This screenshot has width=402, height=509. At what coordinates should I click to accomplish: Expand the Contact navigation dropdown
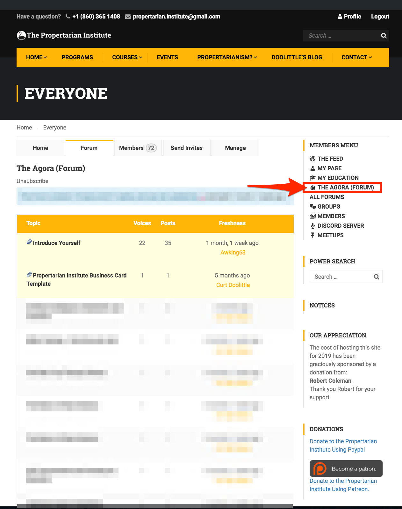(356, 57)
